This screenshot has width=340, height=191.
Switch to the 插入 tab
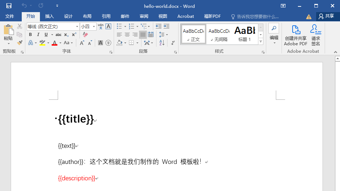click(x=50, y=16)
